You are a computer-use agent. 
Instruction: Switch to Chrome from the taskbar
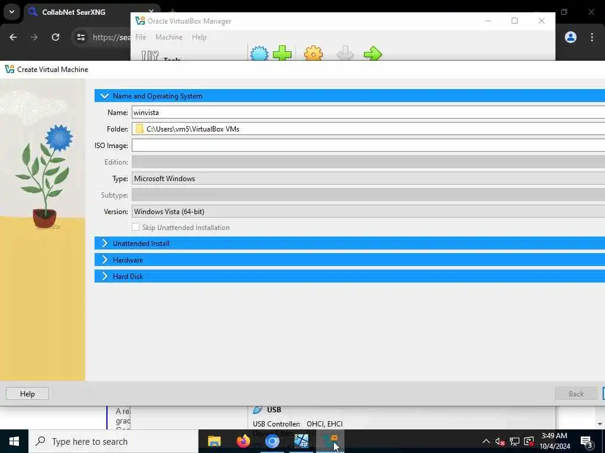pos(272,441)
